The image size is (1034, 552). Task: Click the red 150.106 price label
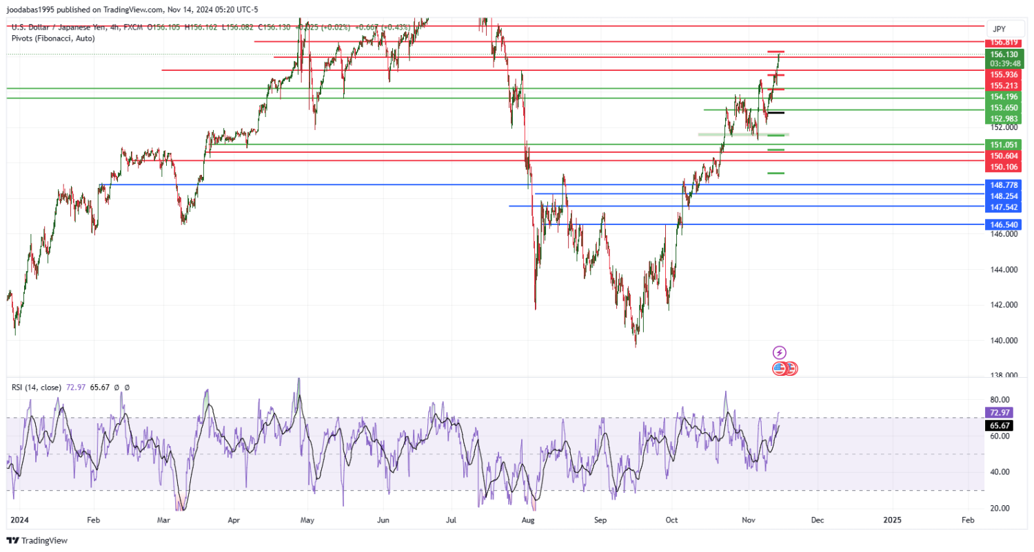(1004, 167)
